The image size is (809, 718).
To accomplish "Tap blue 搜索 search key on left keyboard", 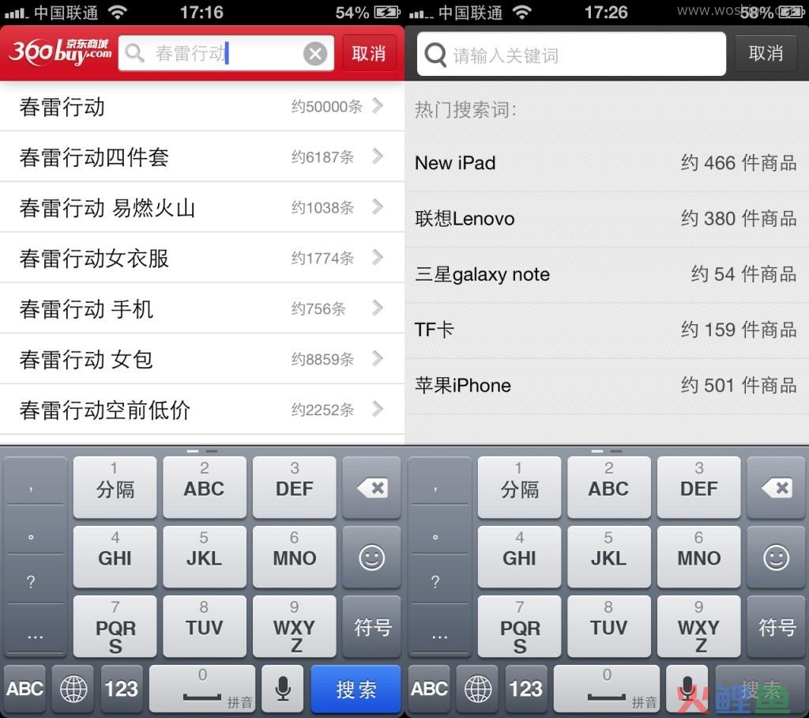I will [356, 689].
